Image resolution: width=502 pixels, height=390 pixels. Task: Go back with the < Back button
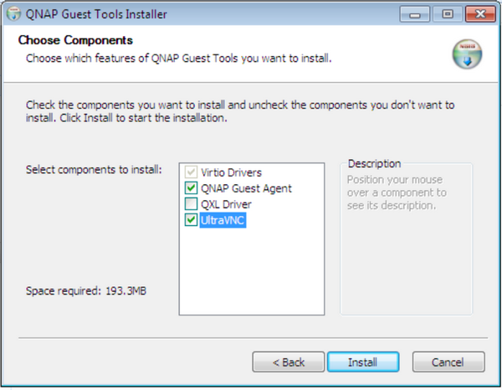coord(289,362)
